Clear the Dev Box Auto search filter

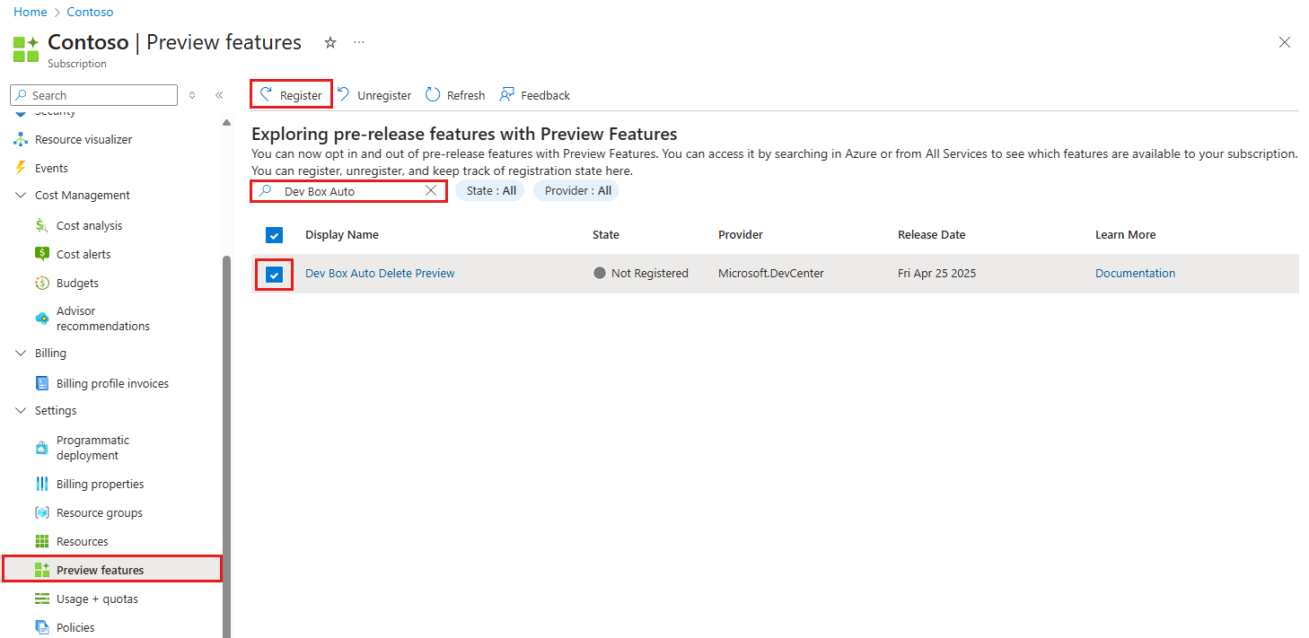431,190
